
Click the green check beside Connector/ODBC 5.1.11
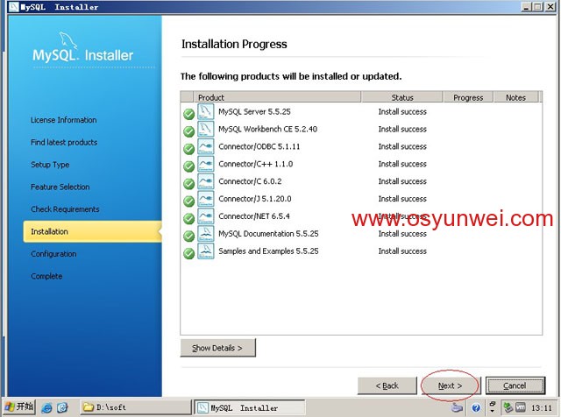(188, 149)
